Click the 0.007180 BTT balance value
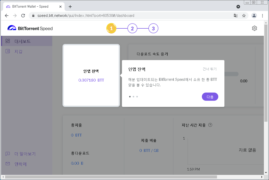Viewport: 269px width, 180px height. 91,80
